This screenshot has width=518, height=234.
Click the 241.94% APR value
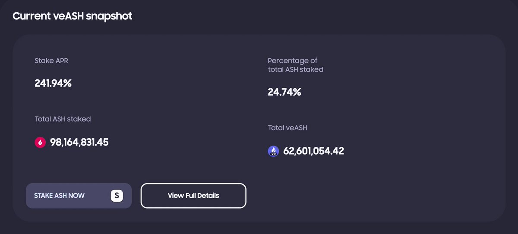53,83
